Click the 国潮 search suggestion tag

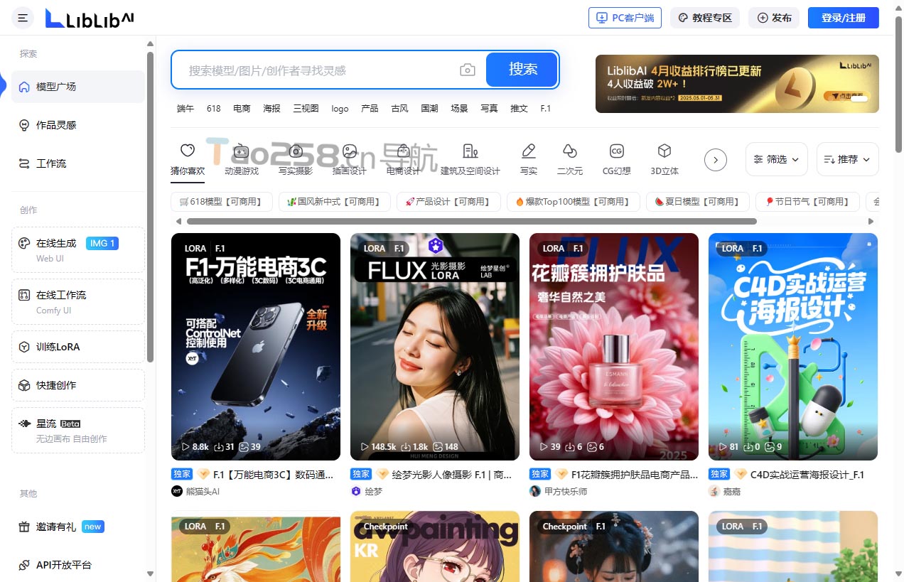[429, 109]
